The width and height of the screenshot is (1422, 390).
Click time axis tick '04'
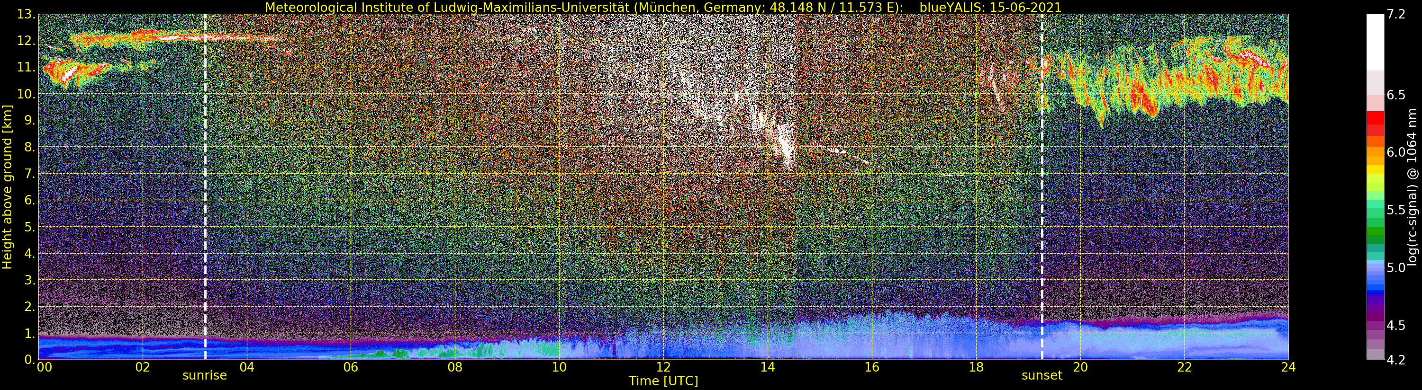(247, 367)
